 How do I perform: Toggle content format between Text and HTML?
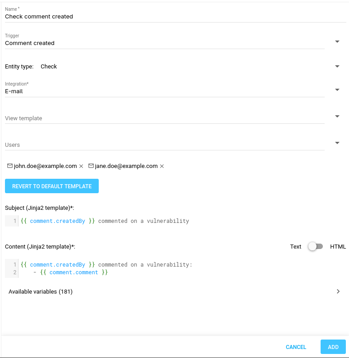[x=315, y=246]
